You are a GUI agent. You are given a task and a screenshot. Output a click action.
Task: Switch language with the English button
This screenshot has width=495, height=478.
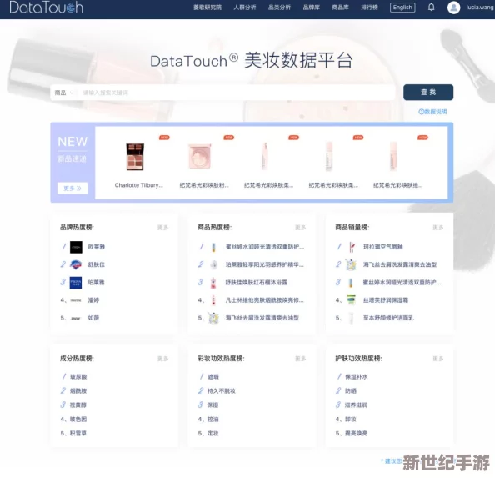(402, 8)
